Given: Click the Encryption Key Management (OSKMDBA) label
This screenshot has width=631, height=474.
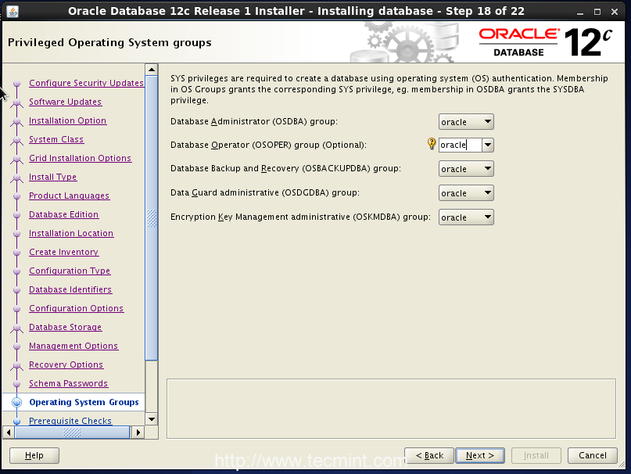Looking at the screenshot, I should pos(300,217).
